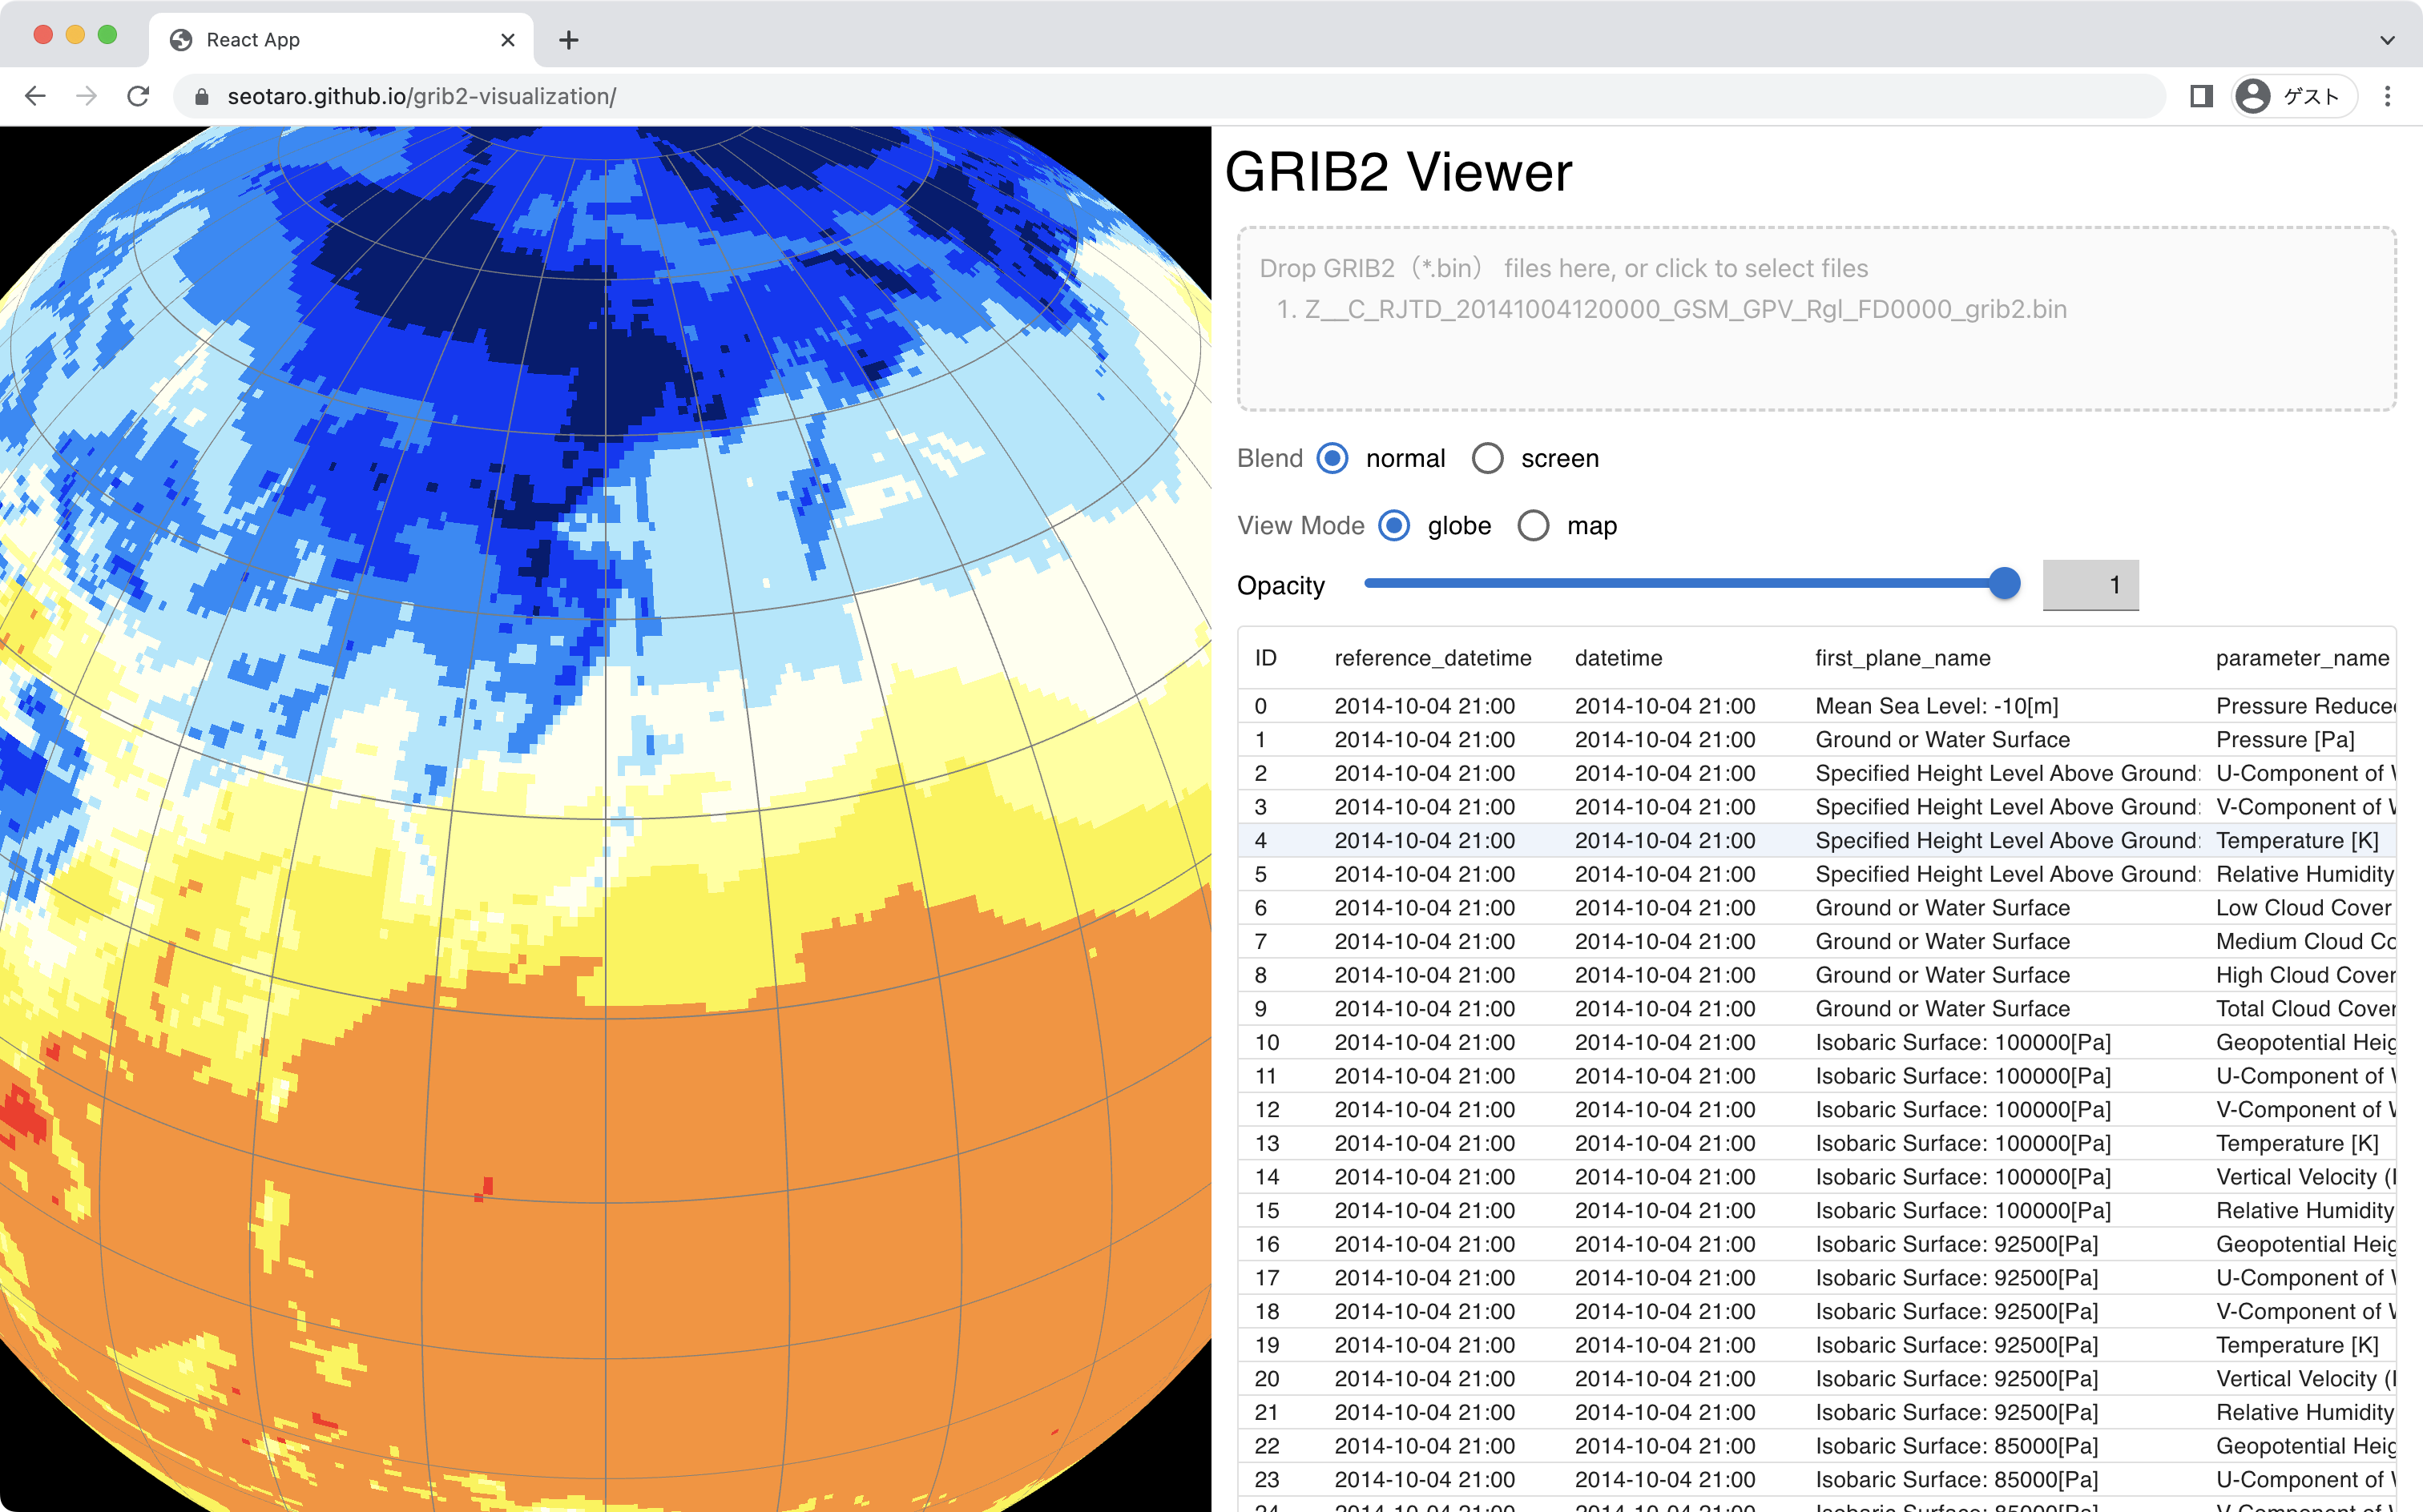Select row 22 Isobaric Surface 85000[Pa]

click(1816, 1446)
